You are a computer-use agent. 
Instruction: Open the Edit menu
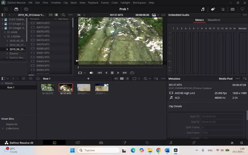(x=38, y=3)
